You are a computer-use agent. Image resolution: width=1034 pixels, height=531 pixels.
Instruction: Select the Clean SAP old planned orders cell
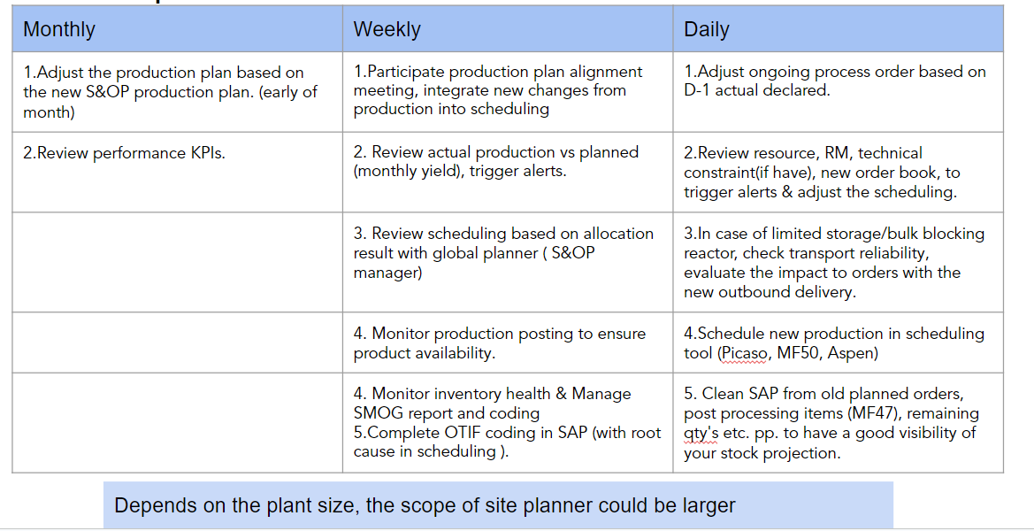pyautogui.click(x=838, y=423)
